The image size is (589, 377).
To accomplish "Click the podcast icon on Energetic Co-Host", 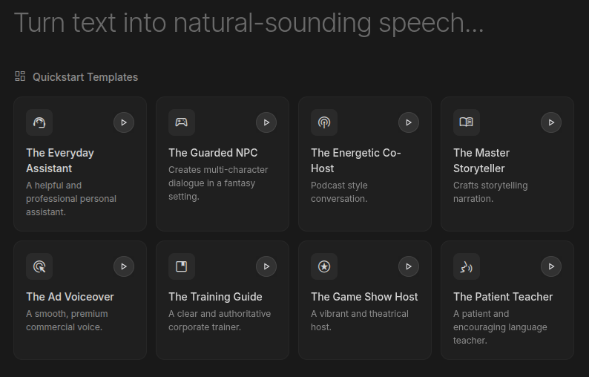I will click(324, 122).
